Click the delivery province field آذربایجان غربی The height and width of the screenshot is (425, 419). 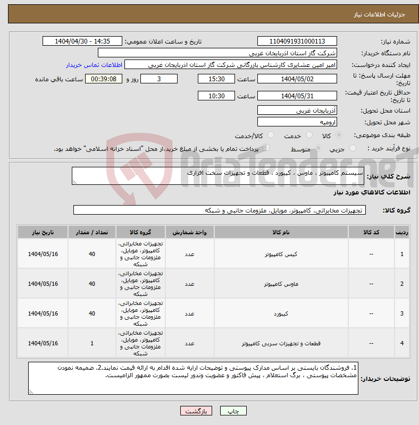click(x=297, y=110)
